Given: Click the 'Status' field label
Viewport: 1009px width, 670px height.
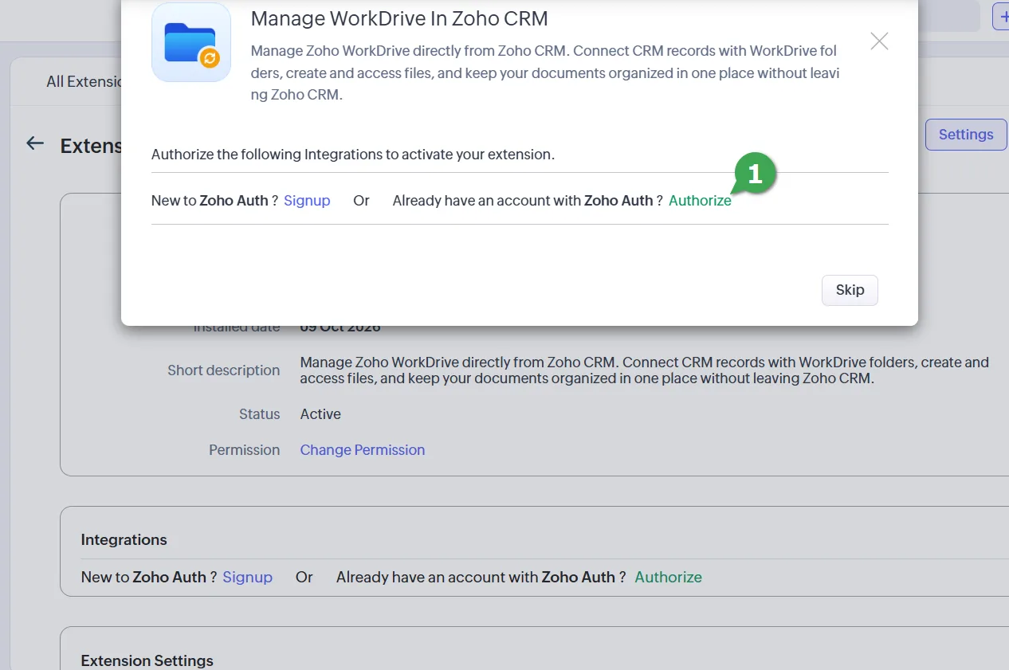Looking at the screenshot, I should coord(260,414).
